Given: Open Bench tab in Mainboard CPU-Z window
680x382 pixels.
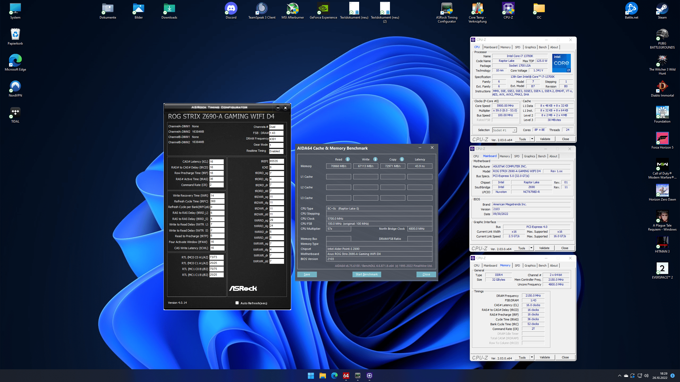Looking at the screenshot, I should 542,156.
